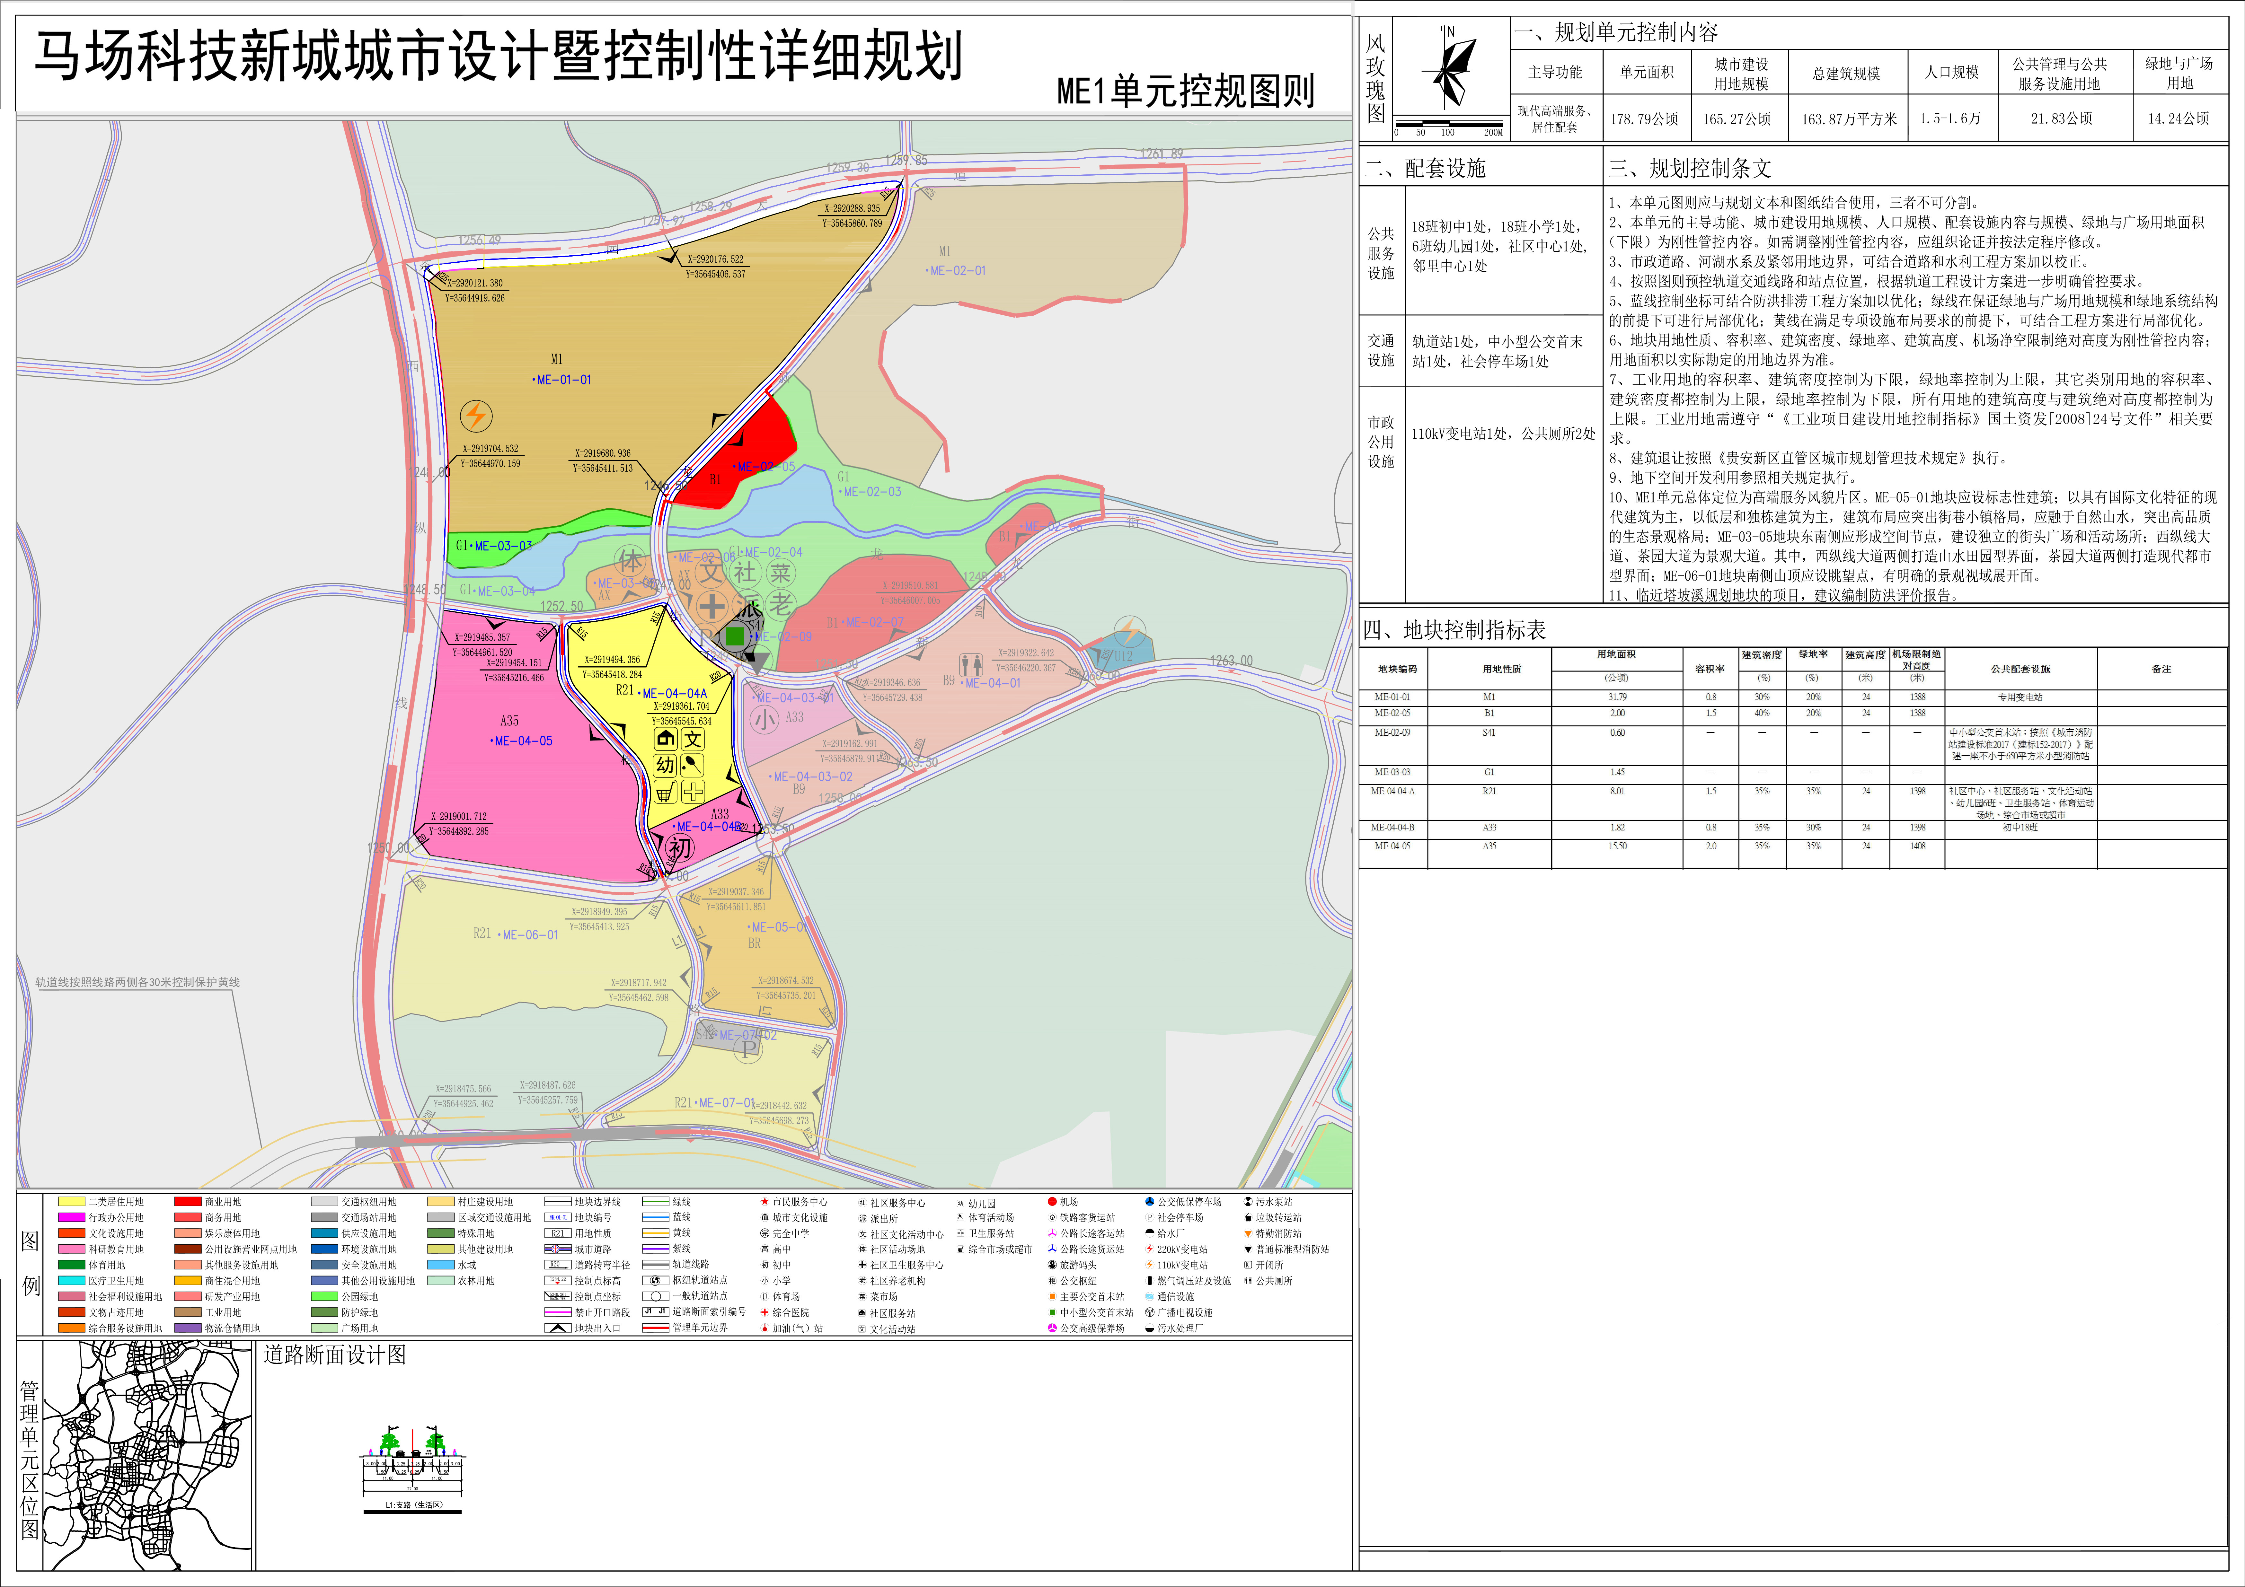
Task: Select plot label ME-05-01 in orange area
Action: click(x=778, y=927)
